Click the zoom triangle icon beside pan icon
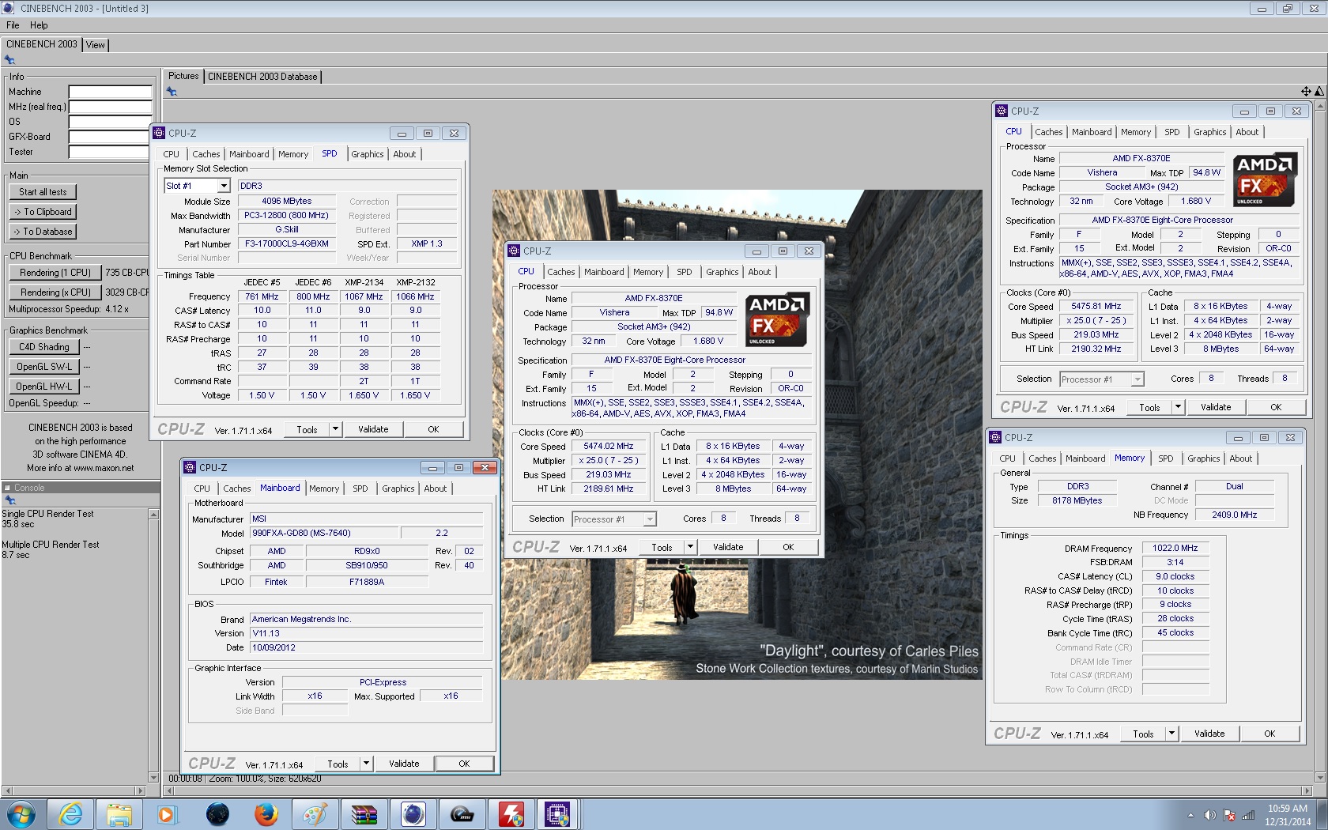 [1319, 92]
